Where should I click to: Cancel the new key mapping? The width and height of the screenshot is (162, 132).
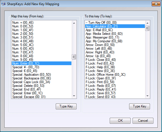click(x=143, y=121)
